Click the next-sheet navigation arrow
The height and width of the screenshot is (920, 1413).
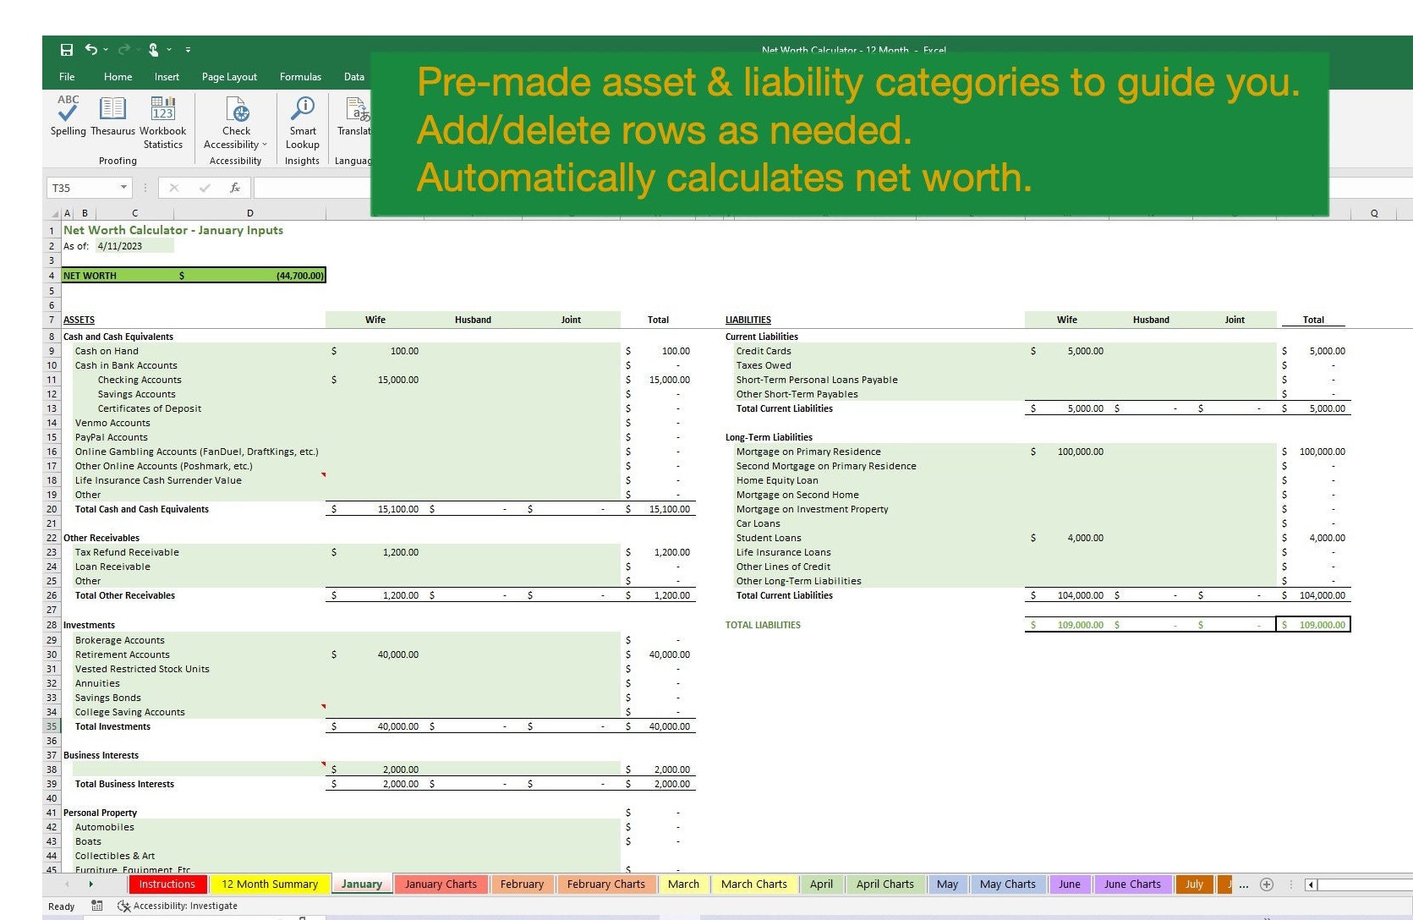coord(91,884)
